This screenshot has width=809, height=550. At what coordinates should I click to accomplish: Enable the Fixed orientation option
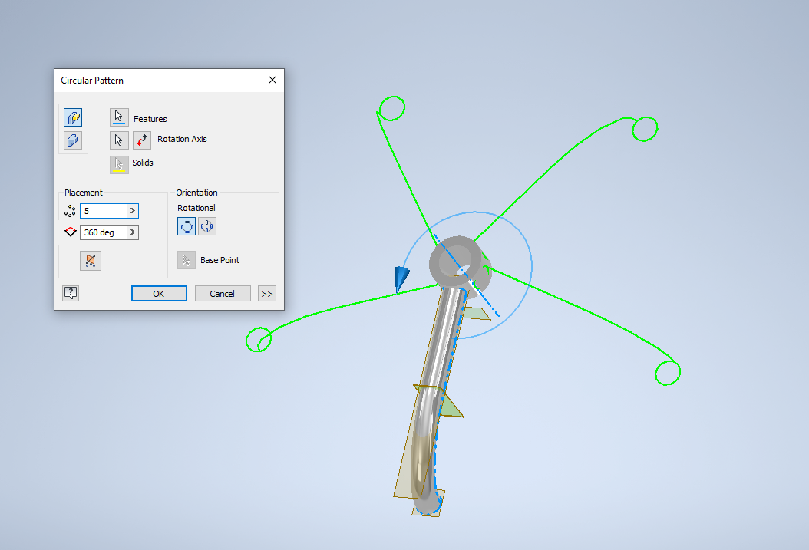coord(207,226)
